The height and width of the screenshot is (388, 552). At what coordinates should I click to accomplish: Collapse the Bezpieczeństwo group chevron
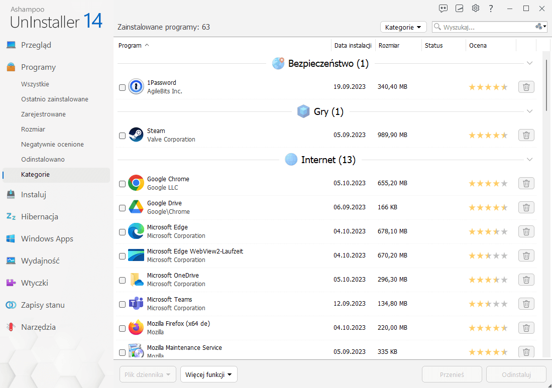[530, 63]
